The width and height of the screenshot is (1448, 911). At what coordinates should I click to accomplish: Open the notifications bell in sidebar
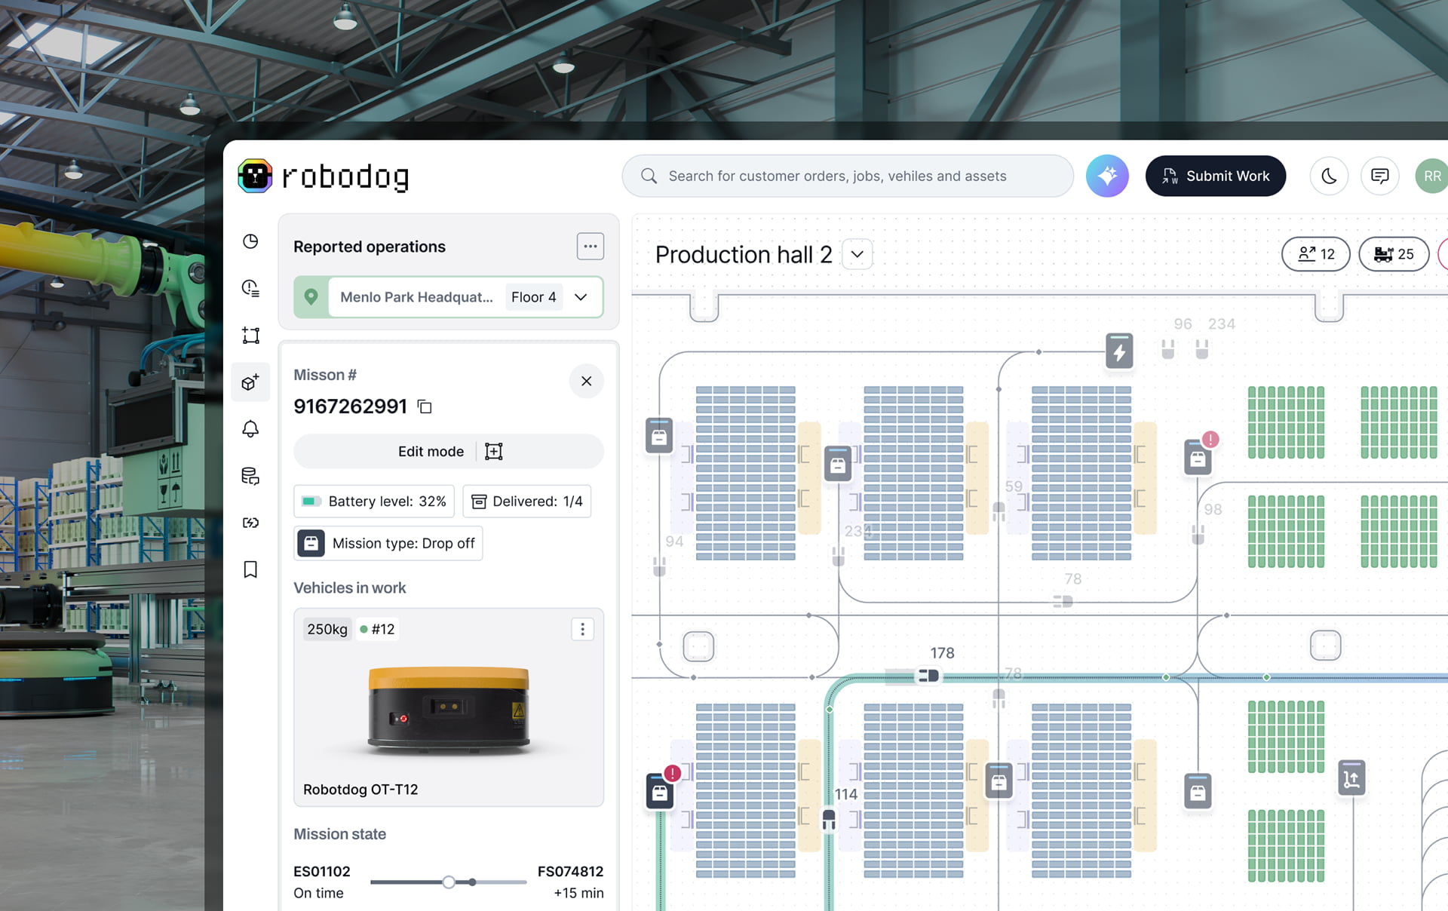[x=250, y=428]
